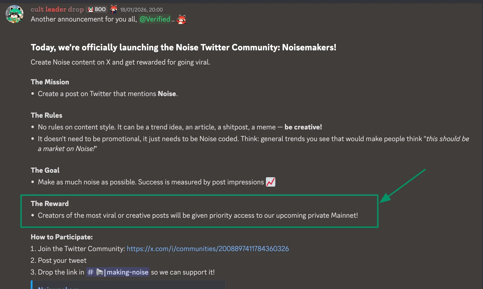
Task: Click the red panda role icon beside BOO
Action: 114,9
